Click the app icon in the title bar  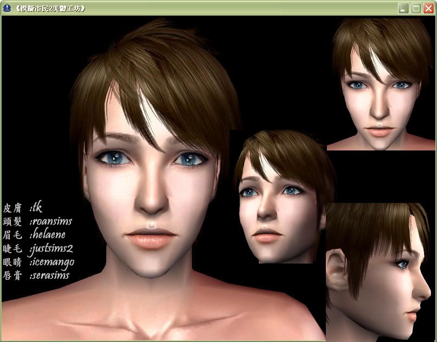pos(7,8)
